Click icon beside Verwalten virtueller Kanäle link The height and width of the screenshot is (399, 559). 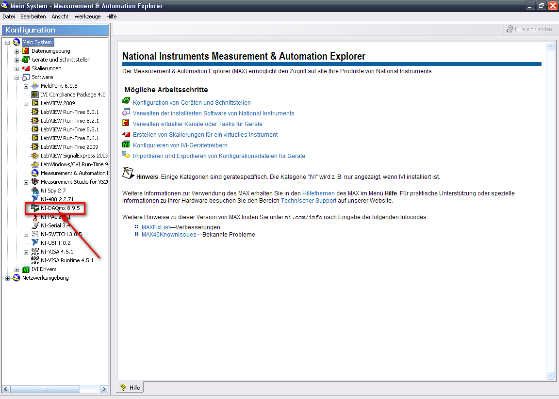(126, 123)
